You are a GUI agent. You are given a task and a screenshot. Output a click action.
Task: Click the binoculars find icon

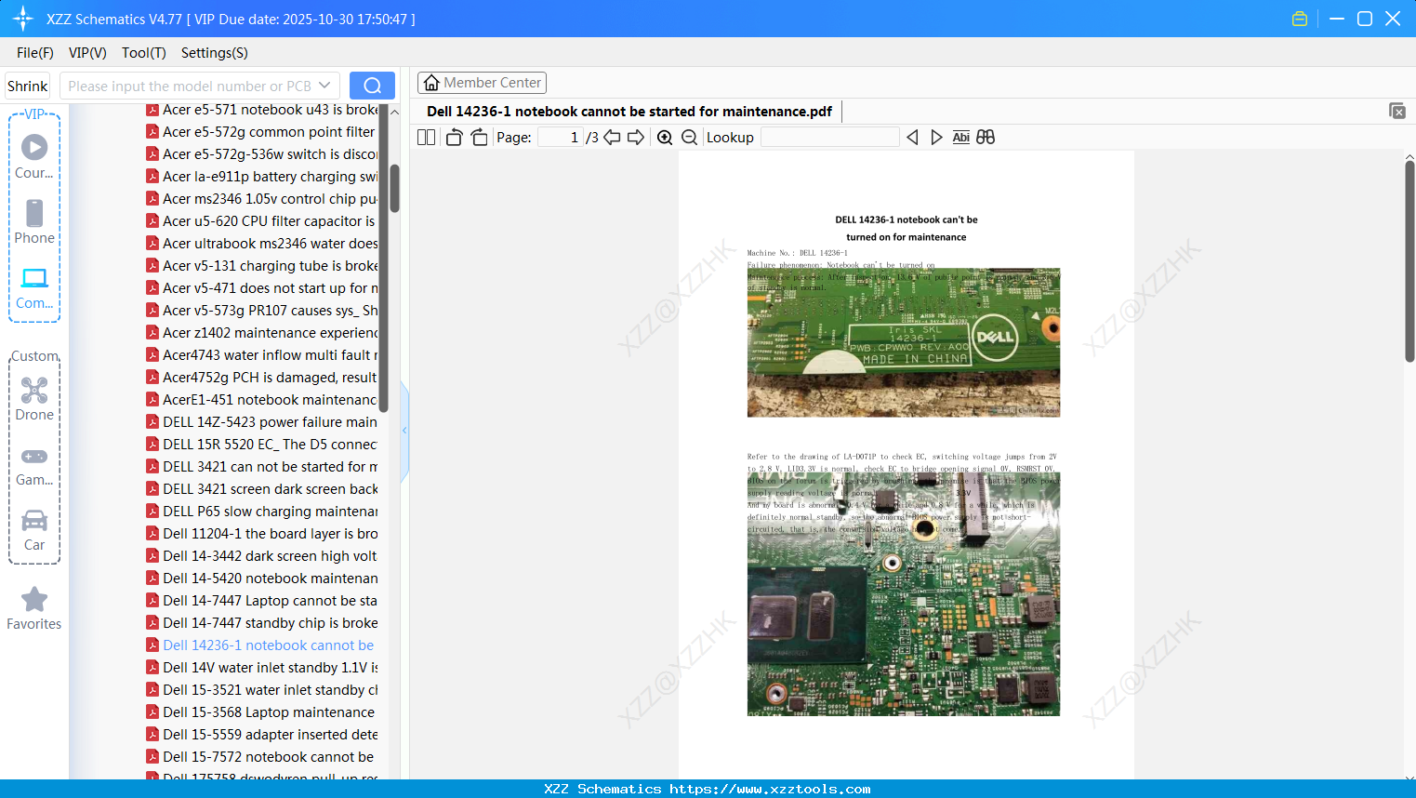click(x=986, y=138)
